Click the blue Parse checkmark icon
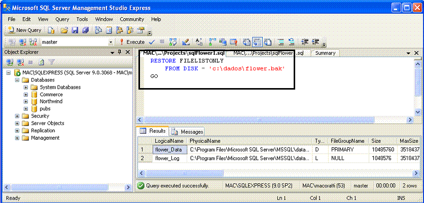 click(x=152, y=42)
